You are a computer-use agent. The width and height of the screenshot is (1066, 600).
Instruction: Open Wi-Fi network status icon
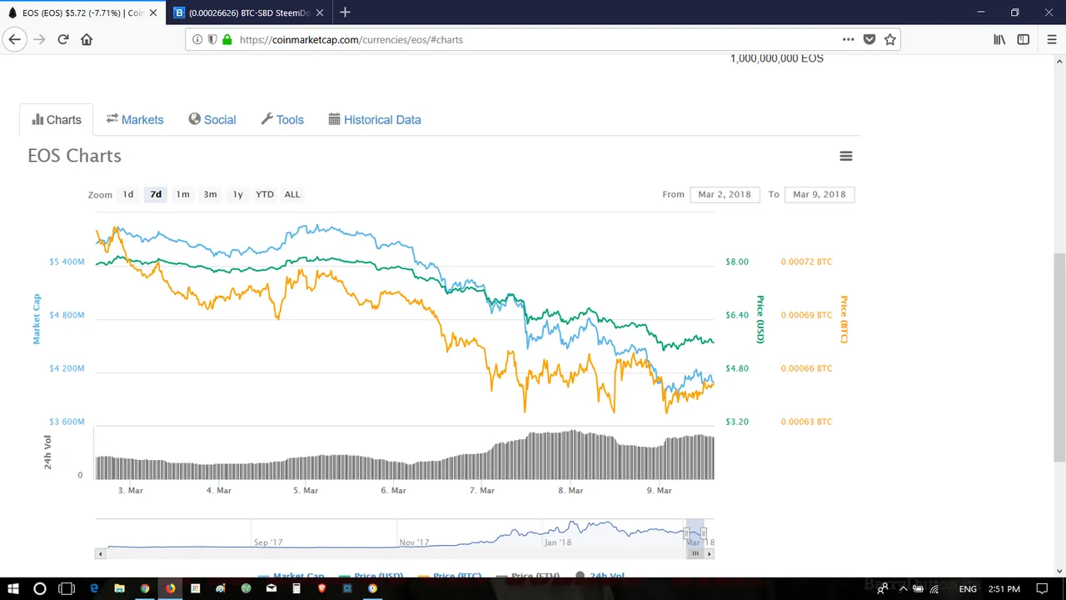(934, 588)
